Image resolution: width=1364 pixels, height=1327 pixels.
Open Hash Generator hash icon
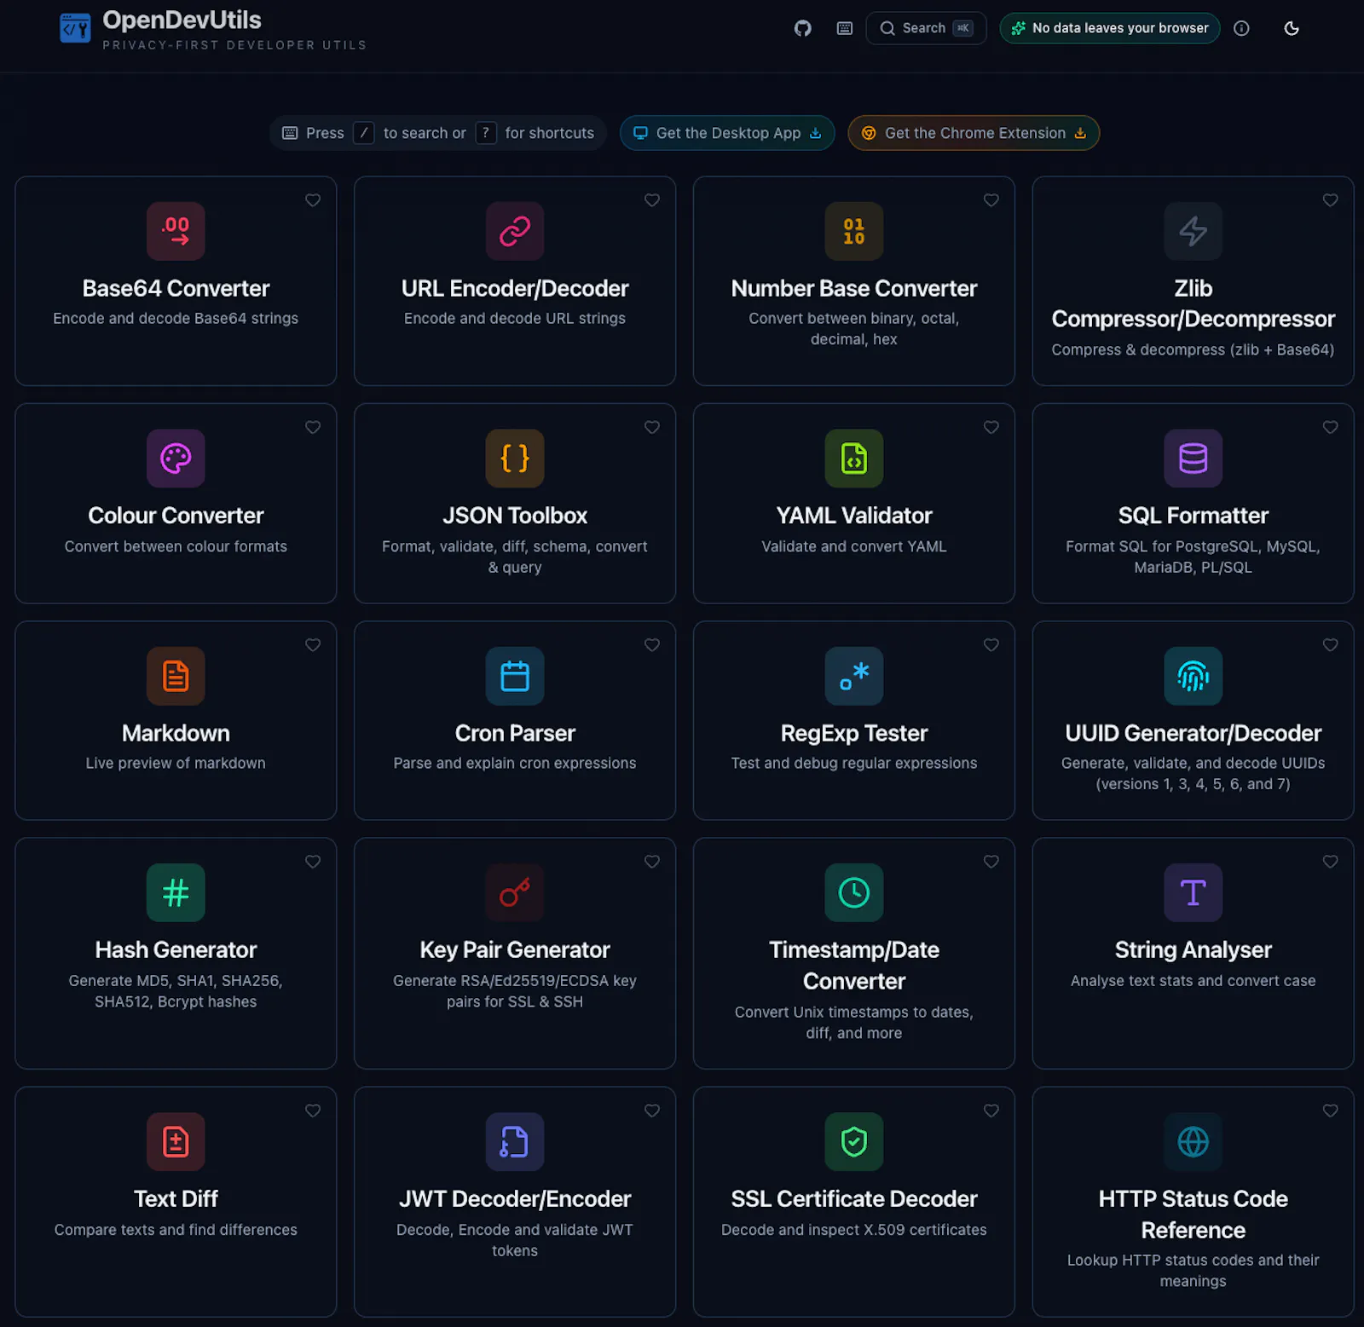(176, 892)
